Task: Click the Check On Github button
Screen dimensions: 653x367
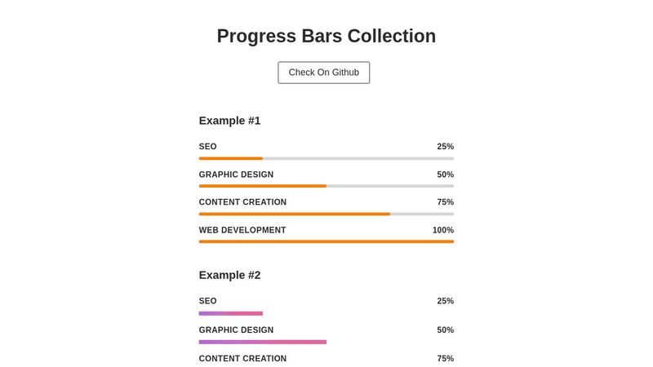Action: 323,73
